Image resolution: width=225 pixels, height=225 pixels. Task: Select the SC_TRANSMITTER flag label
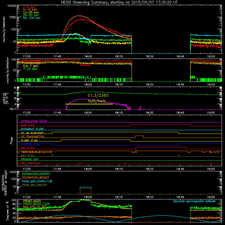click(x=32, y=137)
